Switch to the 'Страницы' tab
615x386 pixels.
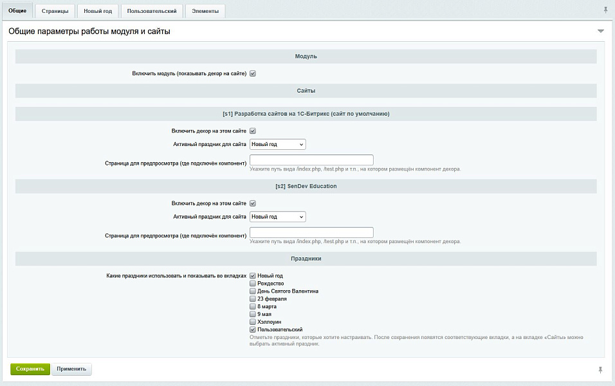coord(55,11)
